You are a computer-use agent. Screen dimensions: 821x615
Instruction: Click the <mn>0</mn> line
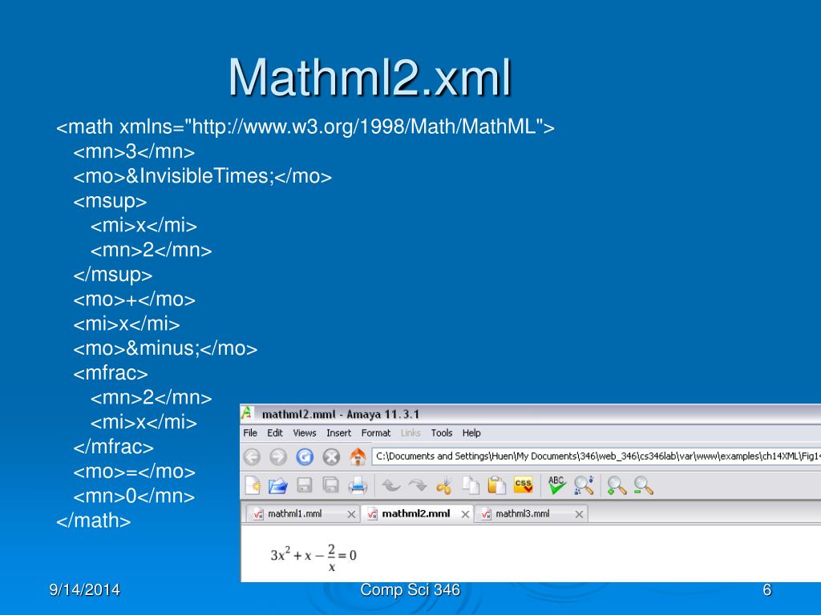(134, 496)
